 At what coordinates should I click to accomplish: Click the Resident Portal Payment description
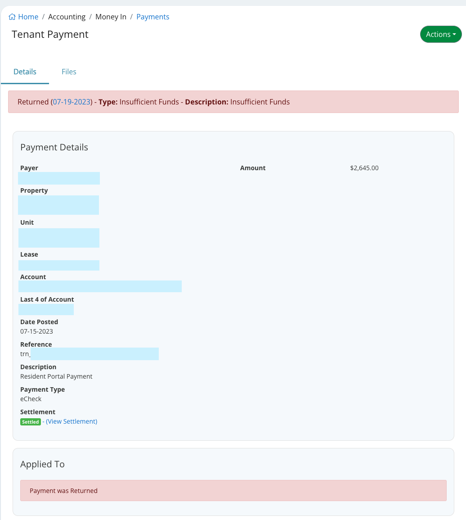(56, 377)
